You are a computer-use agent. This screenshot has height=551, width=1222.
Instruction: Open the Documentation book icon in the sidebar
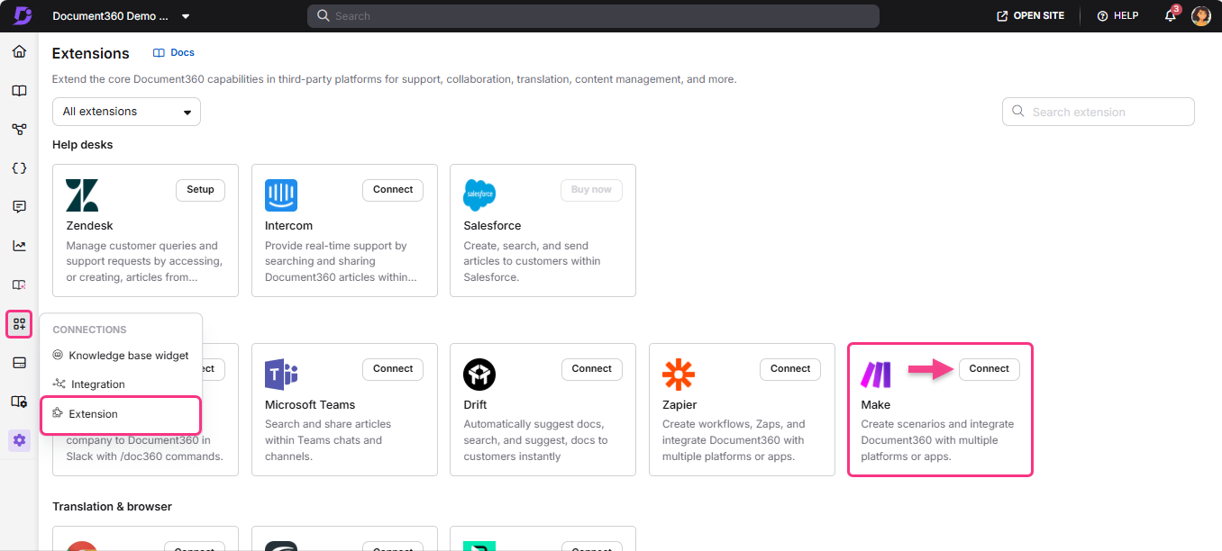tap(19, 90)
